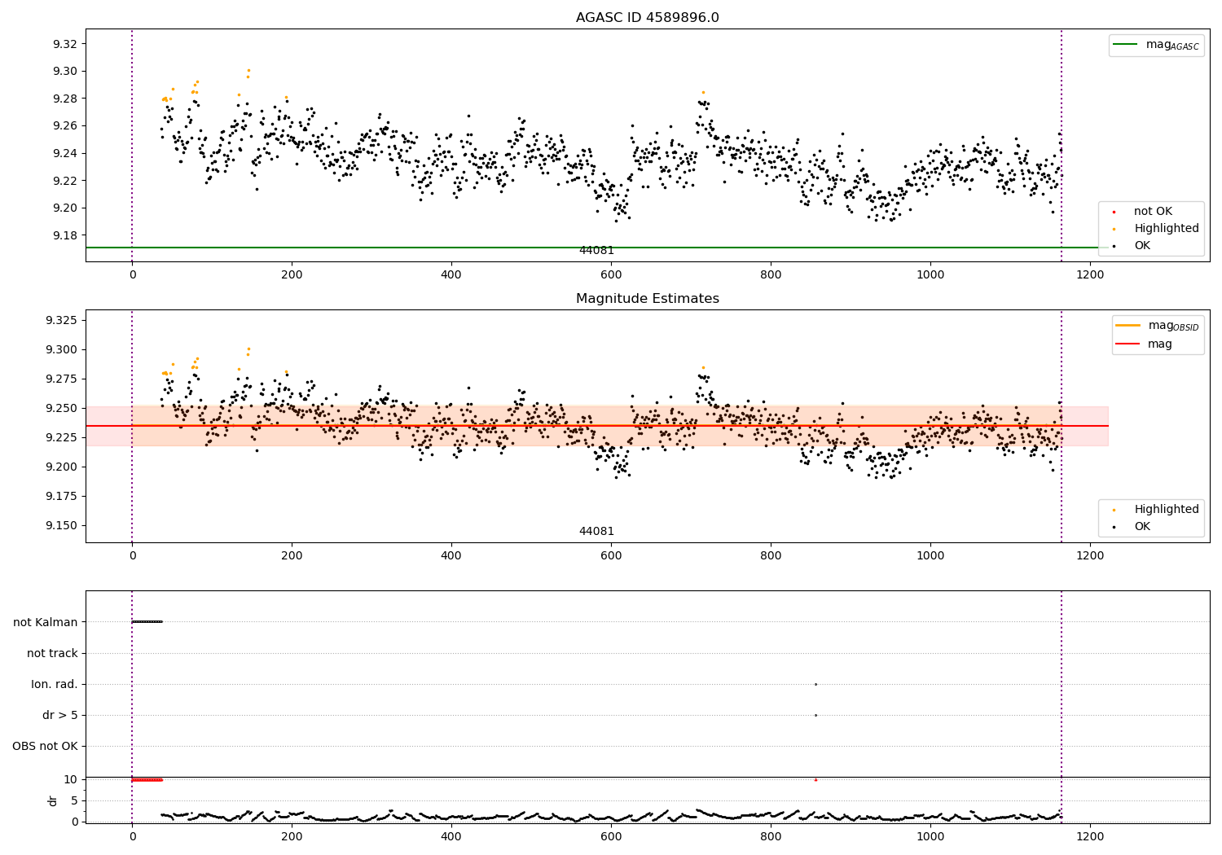Click the 9.150 y-axis tick label
The image size is (1222, 855).
tap(60, 525)
